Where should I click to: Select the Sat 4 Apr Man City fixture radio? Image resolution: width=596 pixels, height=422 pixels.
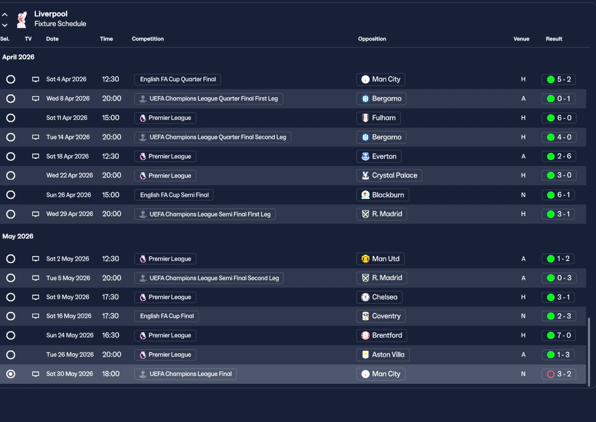click(11, 79)
